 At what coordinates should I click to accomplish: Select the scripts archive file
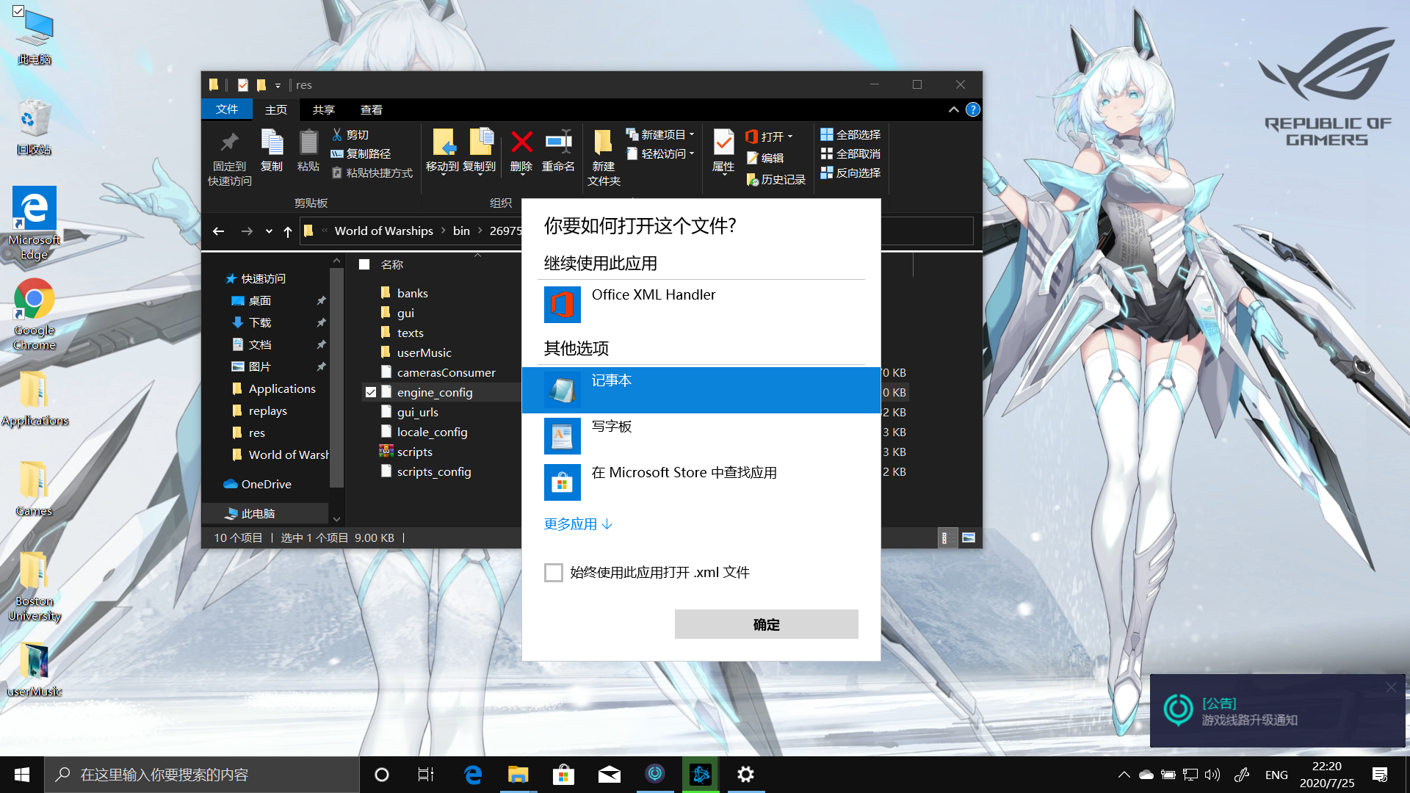[414, 452]
